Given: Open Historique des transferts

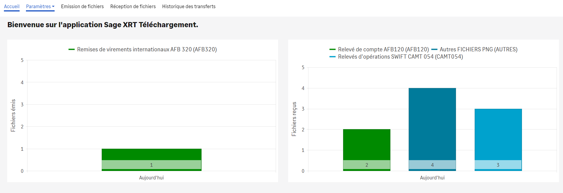Looking at the screenshot, I should (189, 6).
